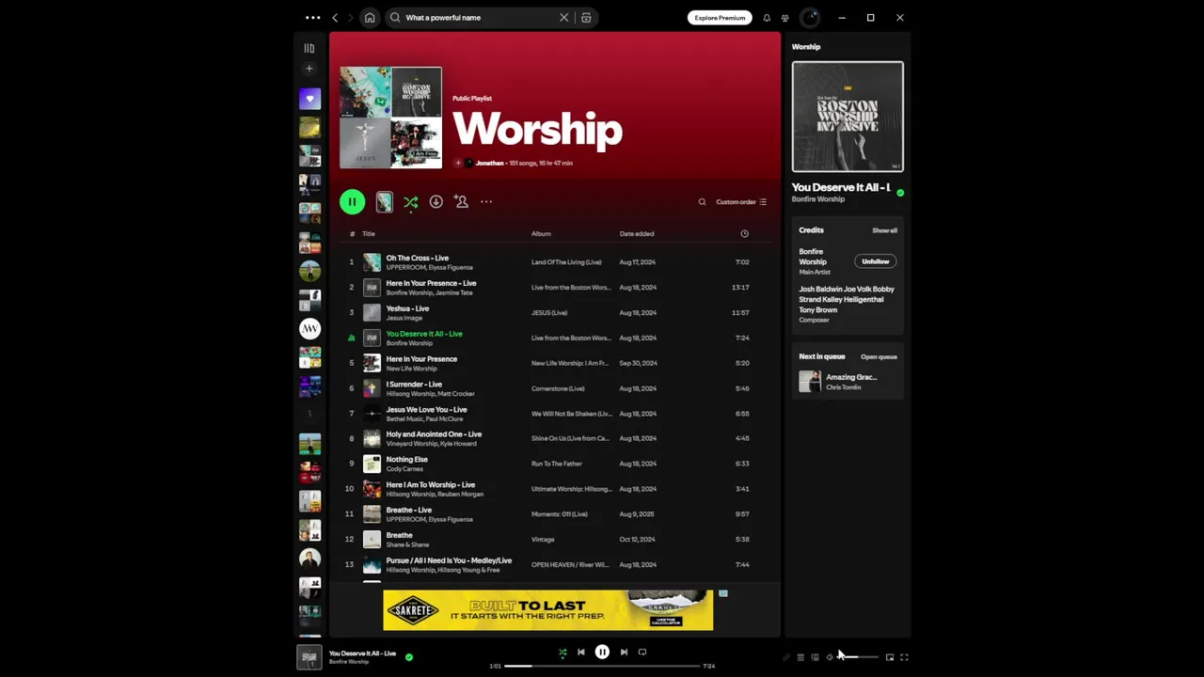Image resolution: width=1204 pixels, height=677 pixels.
Task: Open the Browse icon beside the search field
Action: (586, 18)
